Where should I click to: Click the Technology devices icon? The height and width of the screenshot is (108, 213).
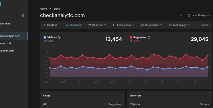pyautogui.click(x=170, y=25)
